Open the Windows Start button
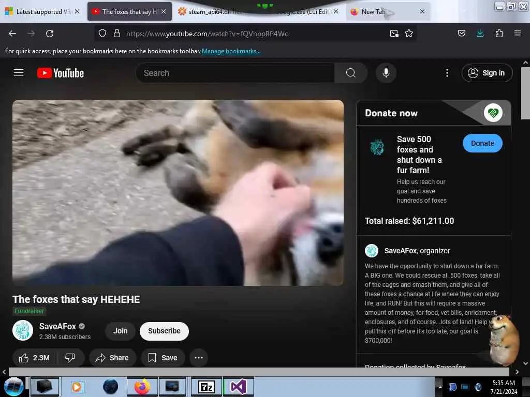This screenshot has width=530, height=397. pos(13,387)
